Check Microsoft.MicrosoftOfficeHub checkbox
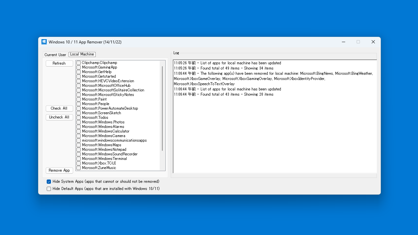Screen dimensions: 418x235 pyautogui.click(x=79, y=86)
